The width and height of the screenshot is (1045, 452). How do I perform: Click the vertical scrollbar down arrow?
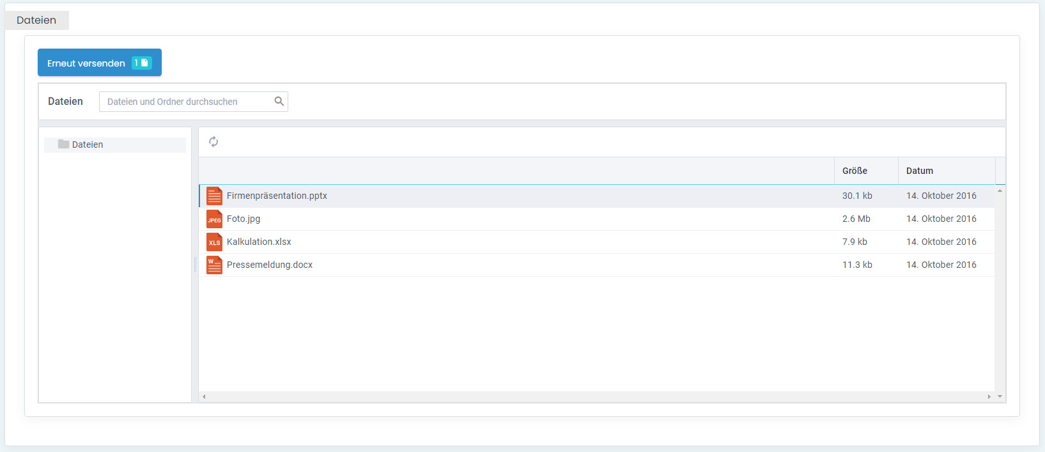click(x=1000, y=396)
